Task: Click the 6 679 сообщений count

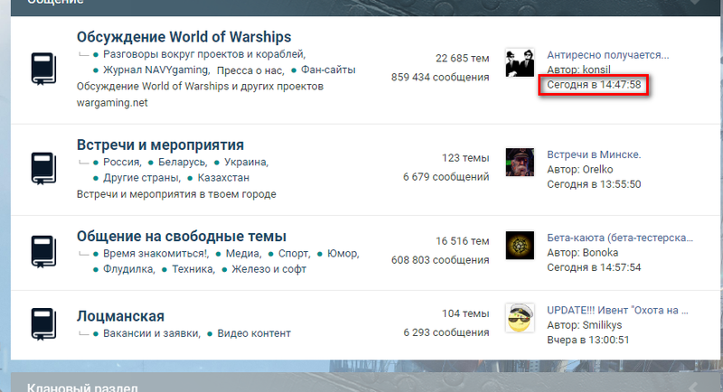Action: pos(446,177)
